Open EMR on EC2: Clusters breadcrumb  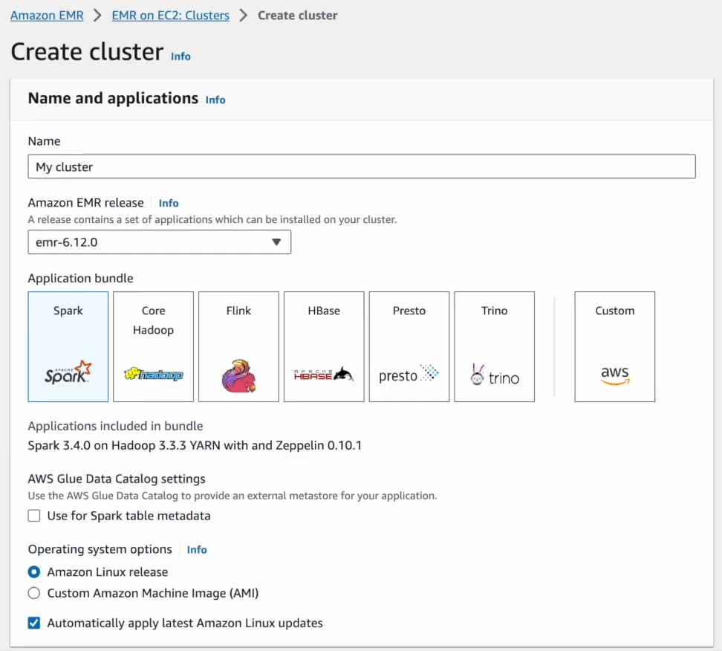coord(170,15)
